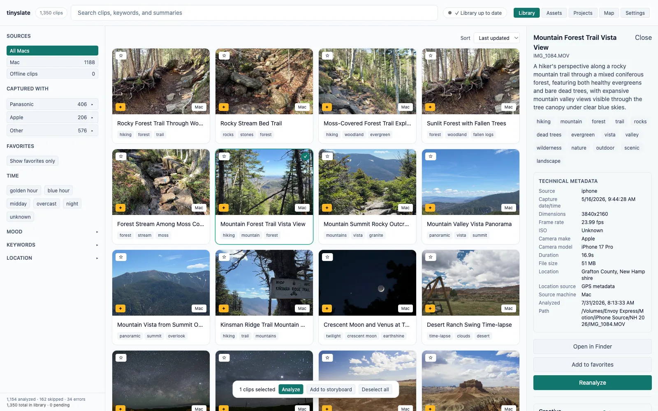Click orange badge on Crescent Moon thumbnail
The image size is (658, 411).
tap(327, 308)
